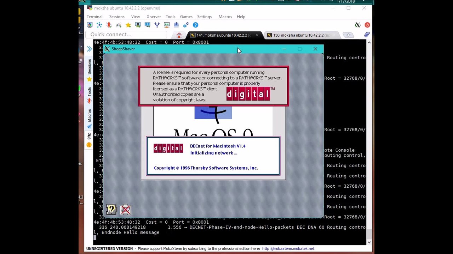Click the Tunneling toolbar icon

[167, 25]
